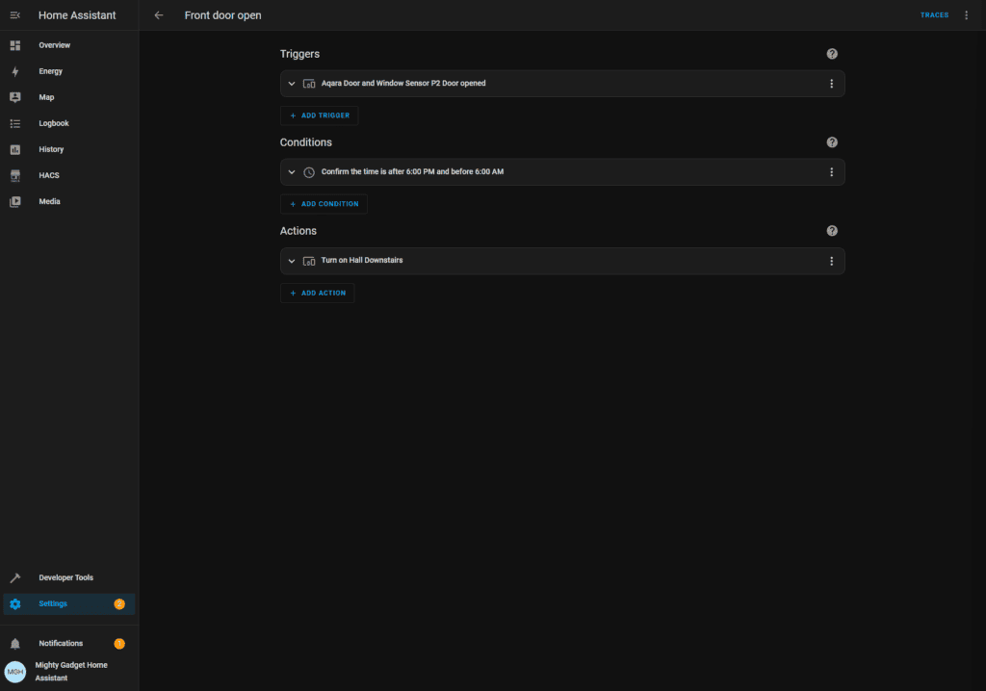
Task: Click the back arrow next to Front door open
Action: pos(159,15)
